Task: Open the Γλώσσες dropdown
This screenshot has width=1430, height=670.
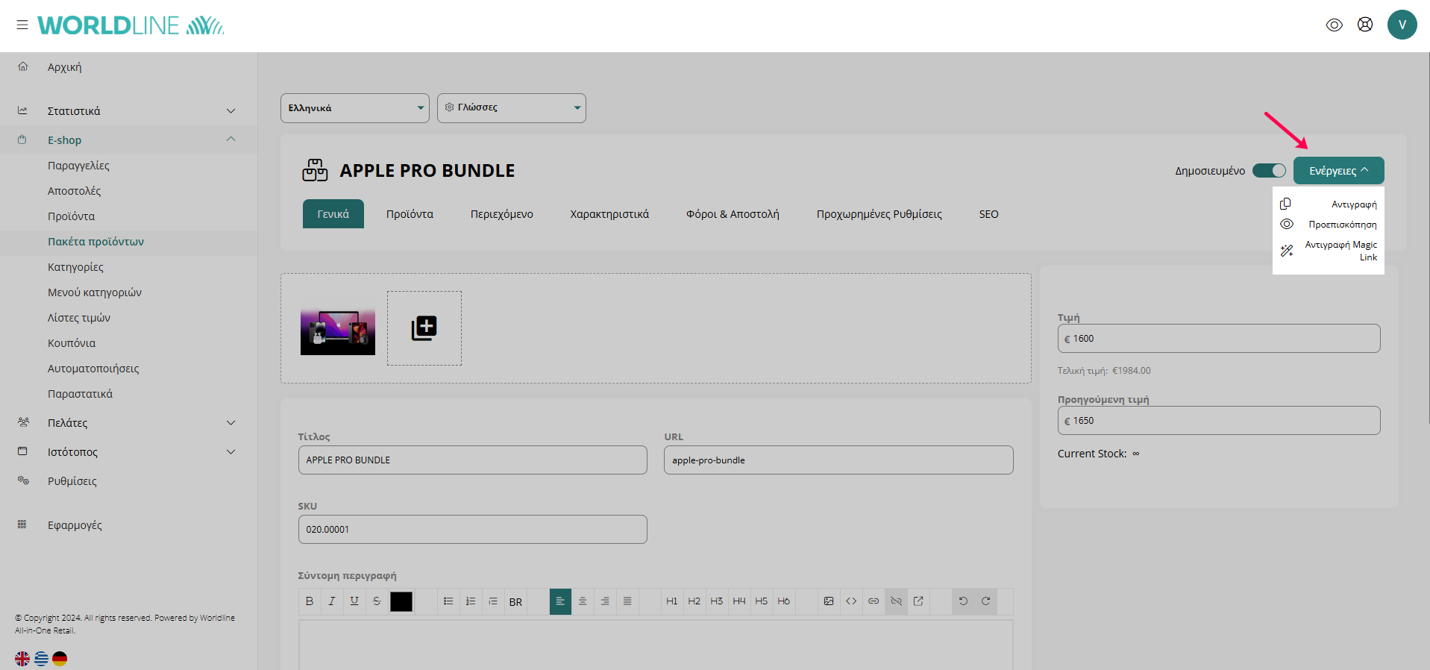Action: 511,108
